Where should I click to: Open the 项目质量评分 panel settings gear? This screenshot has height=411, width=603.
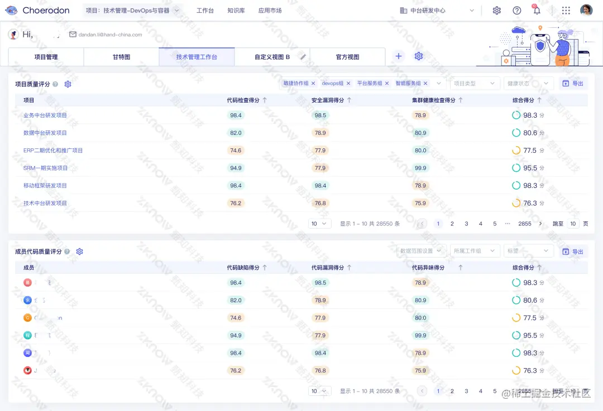click(x=68, y=84)
